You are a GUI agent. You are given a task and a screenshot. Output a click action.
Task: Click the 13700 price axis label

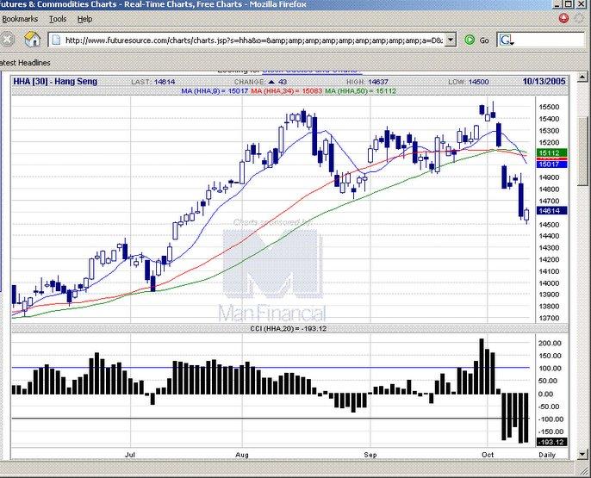click(x=549, y=318)
